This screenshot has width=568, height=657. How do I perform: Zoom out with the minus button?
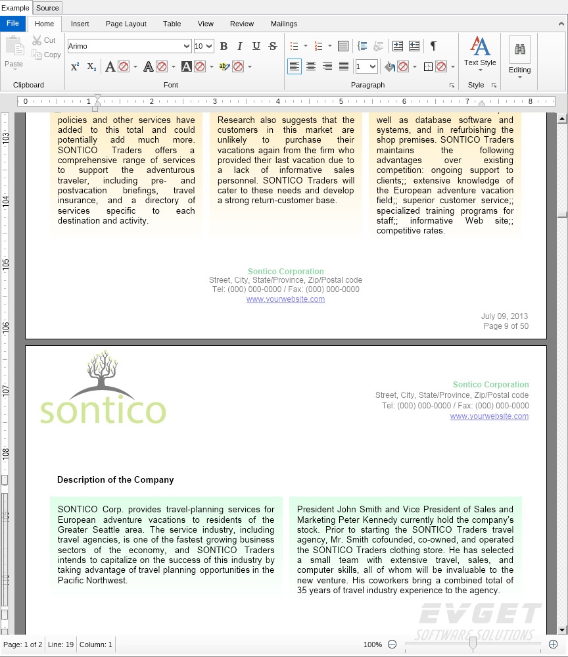(392, 645)
